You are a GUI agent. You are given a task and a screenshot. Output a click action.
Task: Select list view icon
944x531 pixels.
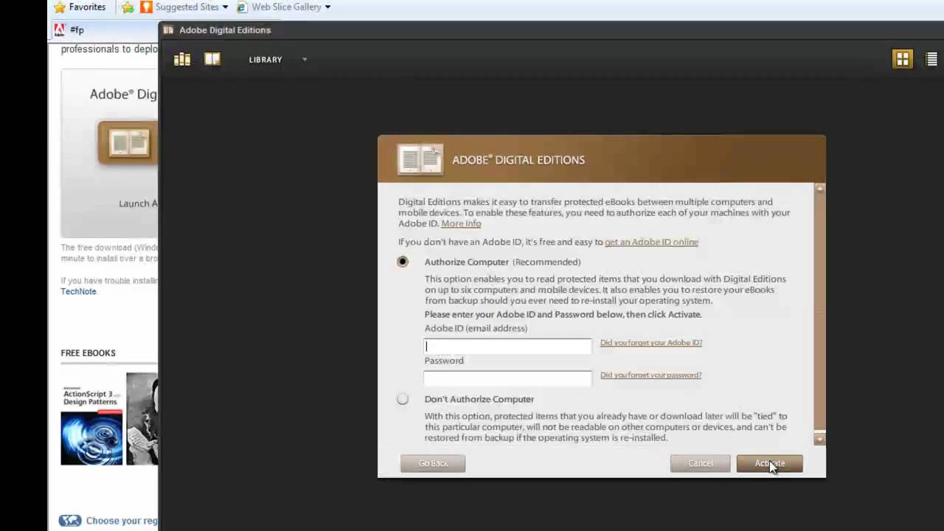click(931, 60)
